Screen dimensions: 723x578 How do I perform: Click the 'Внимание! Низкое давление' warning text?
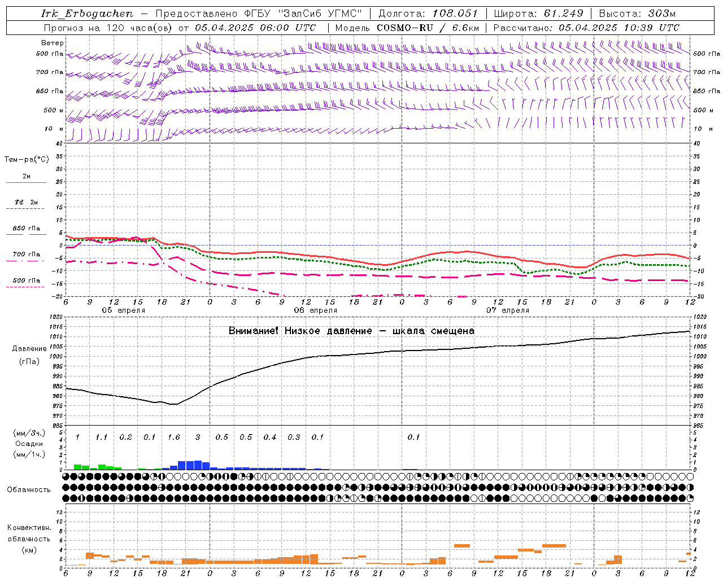click(300, 331)
